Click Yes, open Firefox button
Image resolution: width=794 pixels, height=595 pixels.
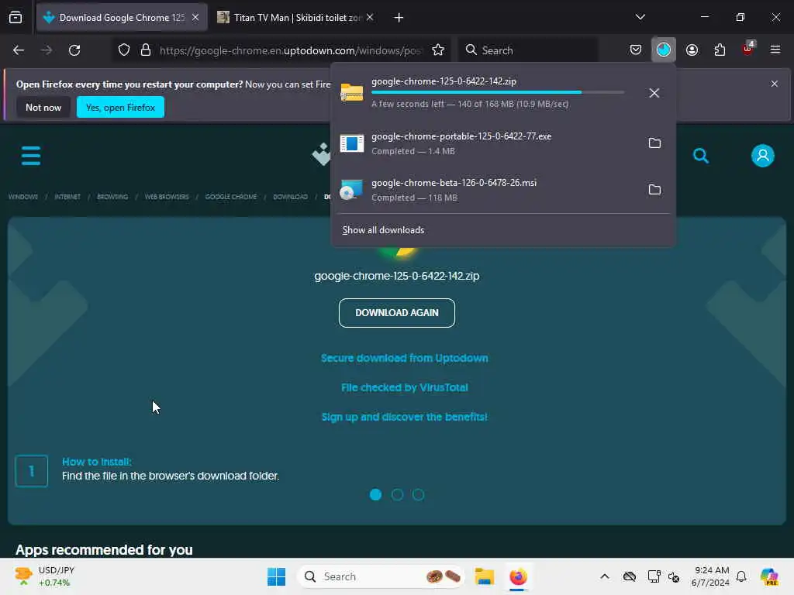120,107
